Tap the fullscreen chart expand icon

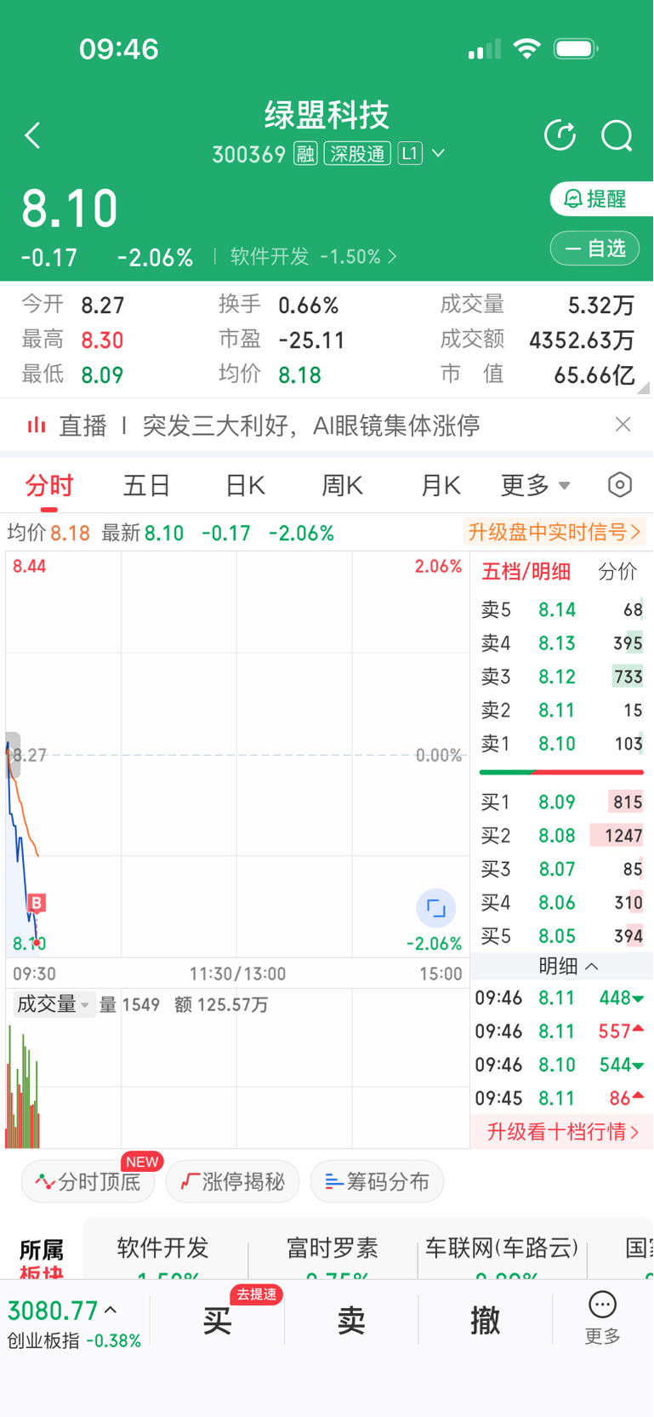point(435,908)
